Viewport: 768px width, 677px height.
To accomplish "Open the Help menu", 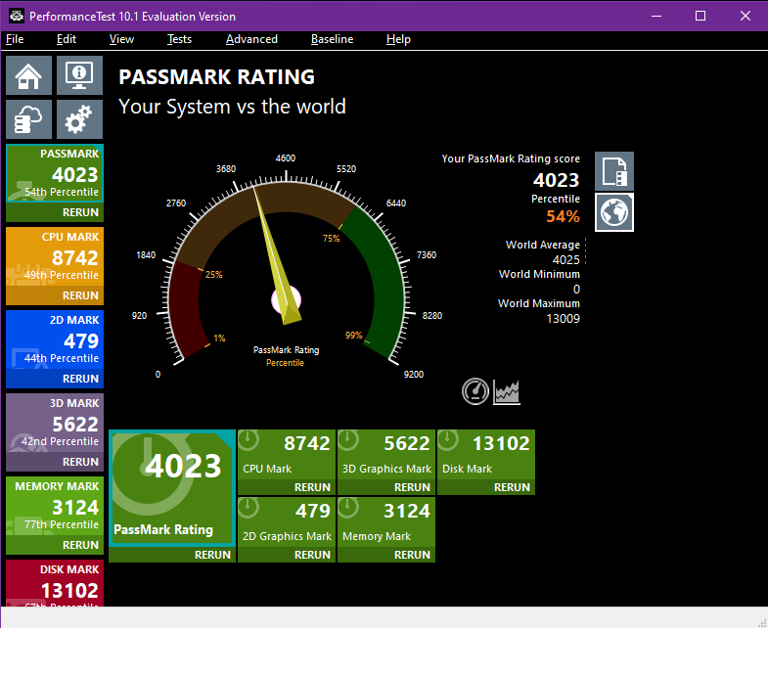I will (x=398, y=39).
